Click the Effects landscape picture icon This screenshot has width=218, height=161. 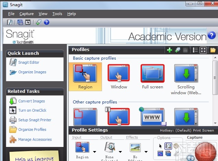pyautogui.click(x=135, y=147)
